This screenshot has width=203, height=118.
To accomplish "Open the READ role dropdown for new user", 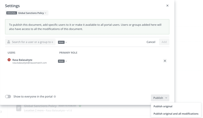I will 62,42.
